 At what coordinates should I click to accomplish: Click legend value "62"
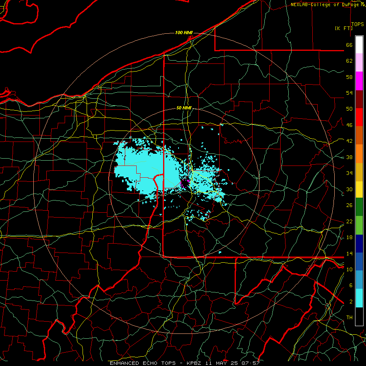(349, 61)
